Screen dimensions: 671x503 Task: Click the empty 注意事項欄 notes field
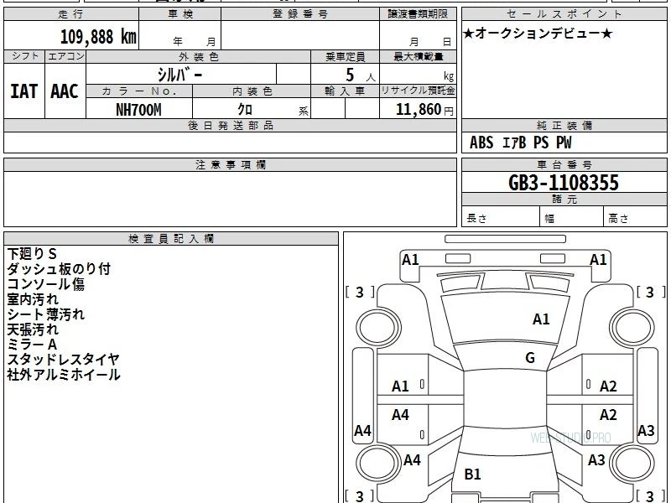coord(230,199)
